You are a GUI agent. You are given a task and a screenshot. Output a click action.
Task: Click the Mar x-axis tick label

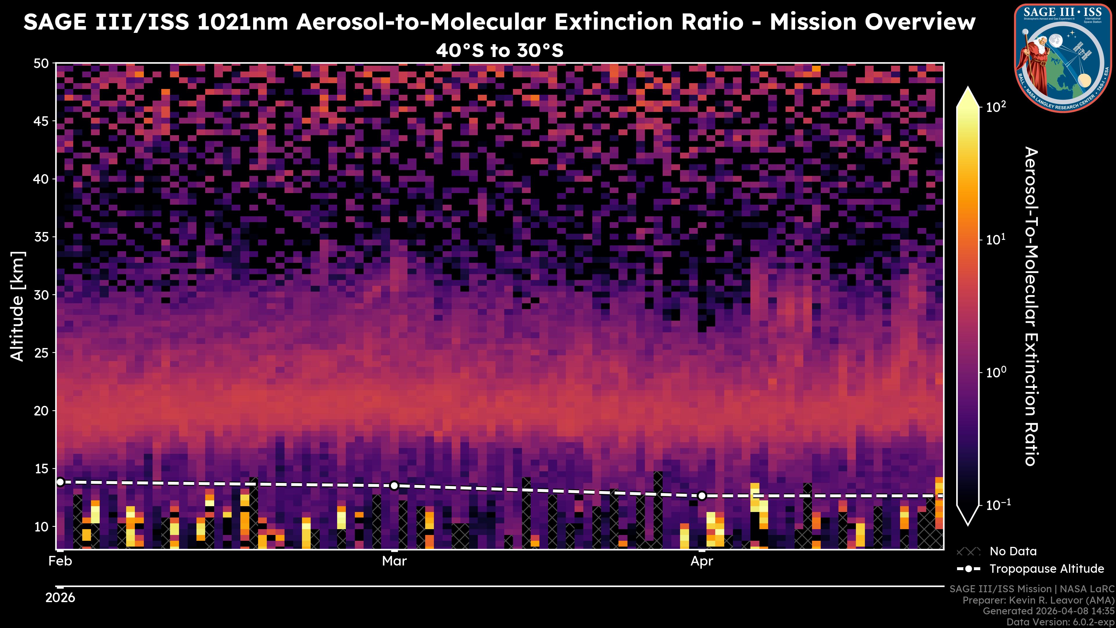coord(394,561)
